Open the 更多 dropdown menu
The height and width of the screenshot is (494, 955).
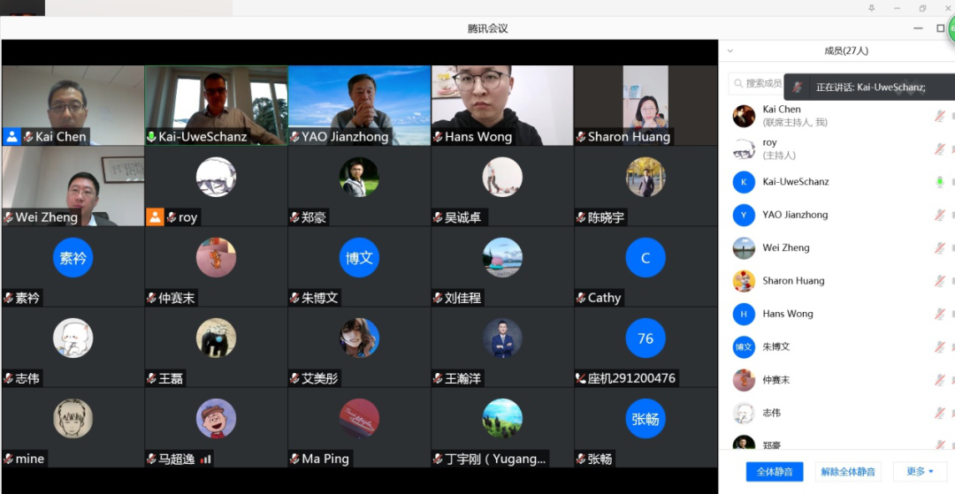[x=920, y=471]
